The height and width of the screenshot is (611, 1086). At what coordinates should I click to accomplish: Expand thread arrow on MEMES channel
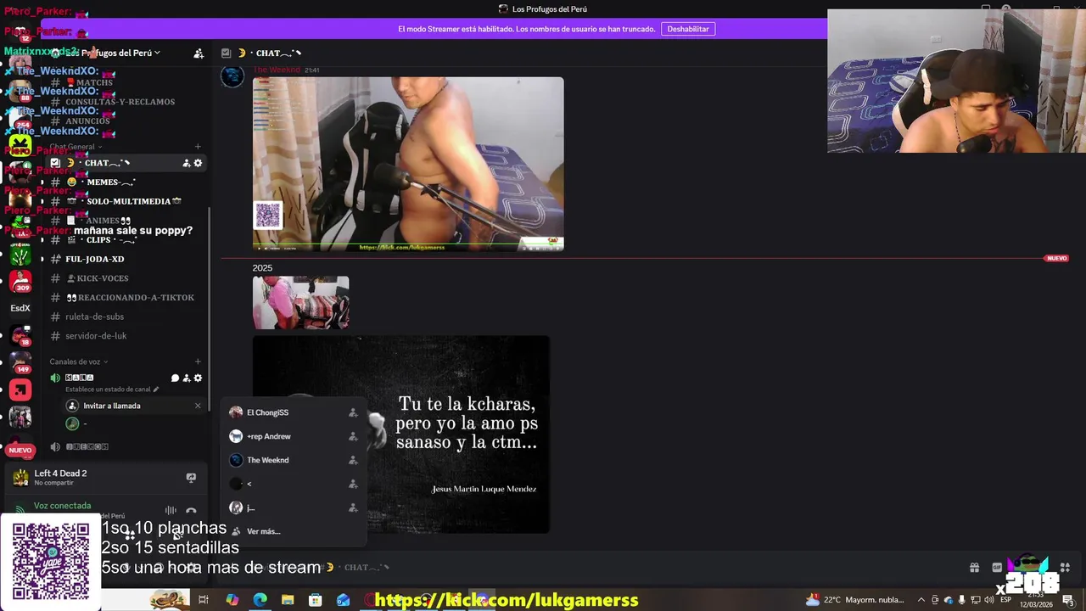[42, 182]
